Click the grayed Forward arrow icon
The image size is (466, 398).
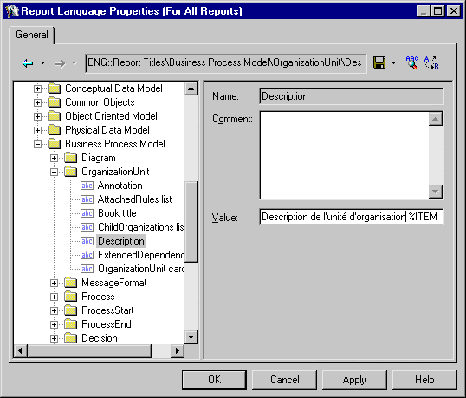[60, 63]
